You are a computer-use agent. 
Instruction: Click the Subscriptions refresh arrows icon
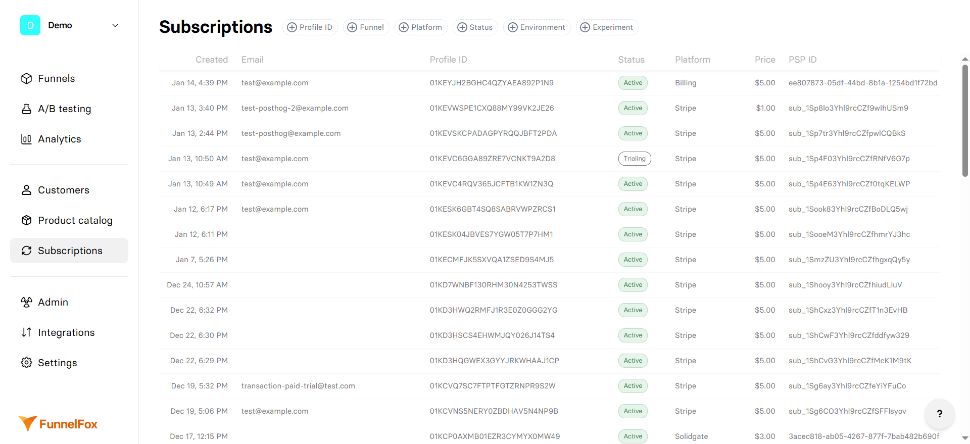(x=27, y=251)
